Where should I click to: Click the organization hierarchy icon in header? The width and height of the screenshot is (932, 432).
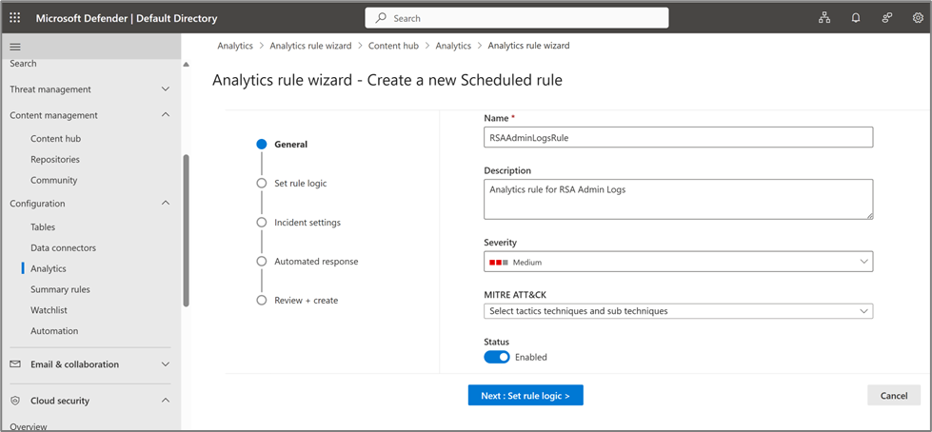click(824, 18)
